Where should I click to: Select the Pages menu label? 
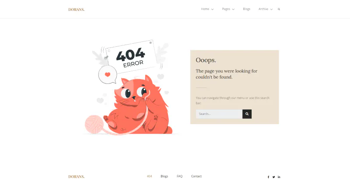click(226, 9)
